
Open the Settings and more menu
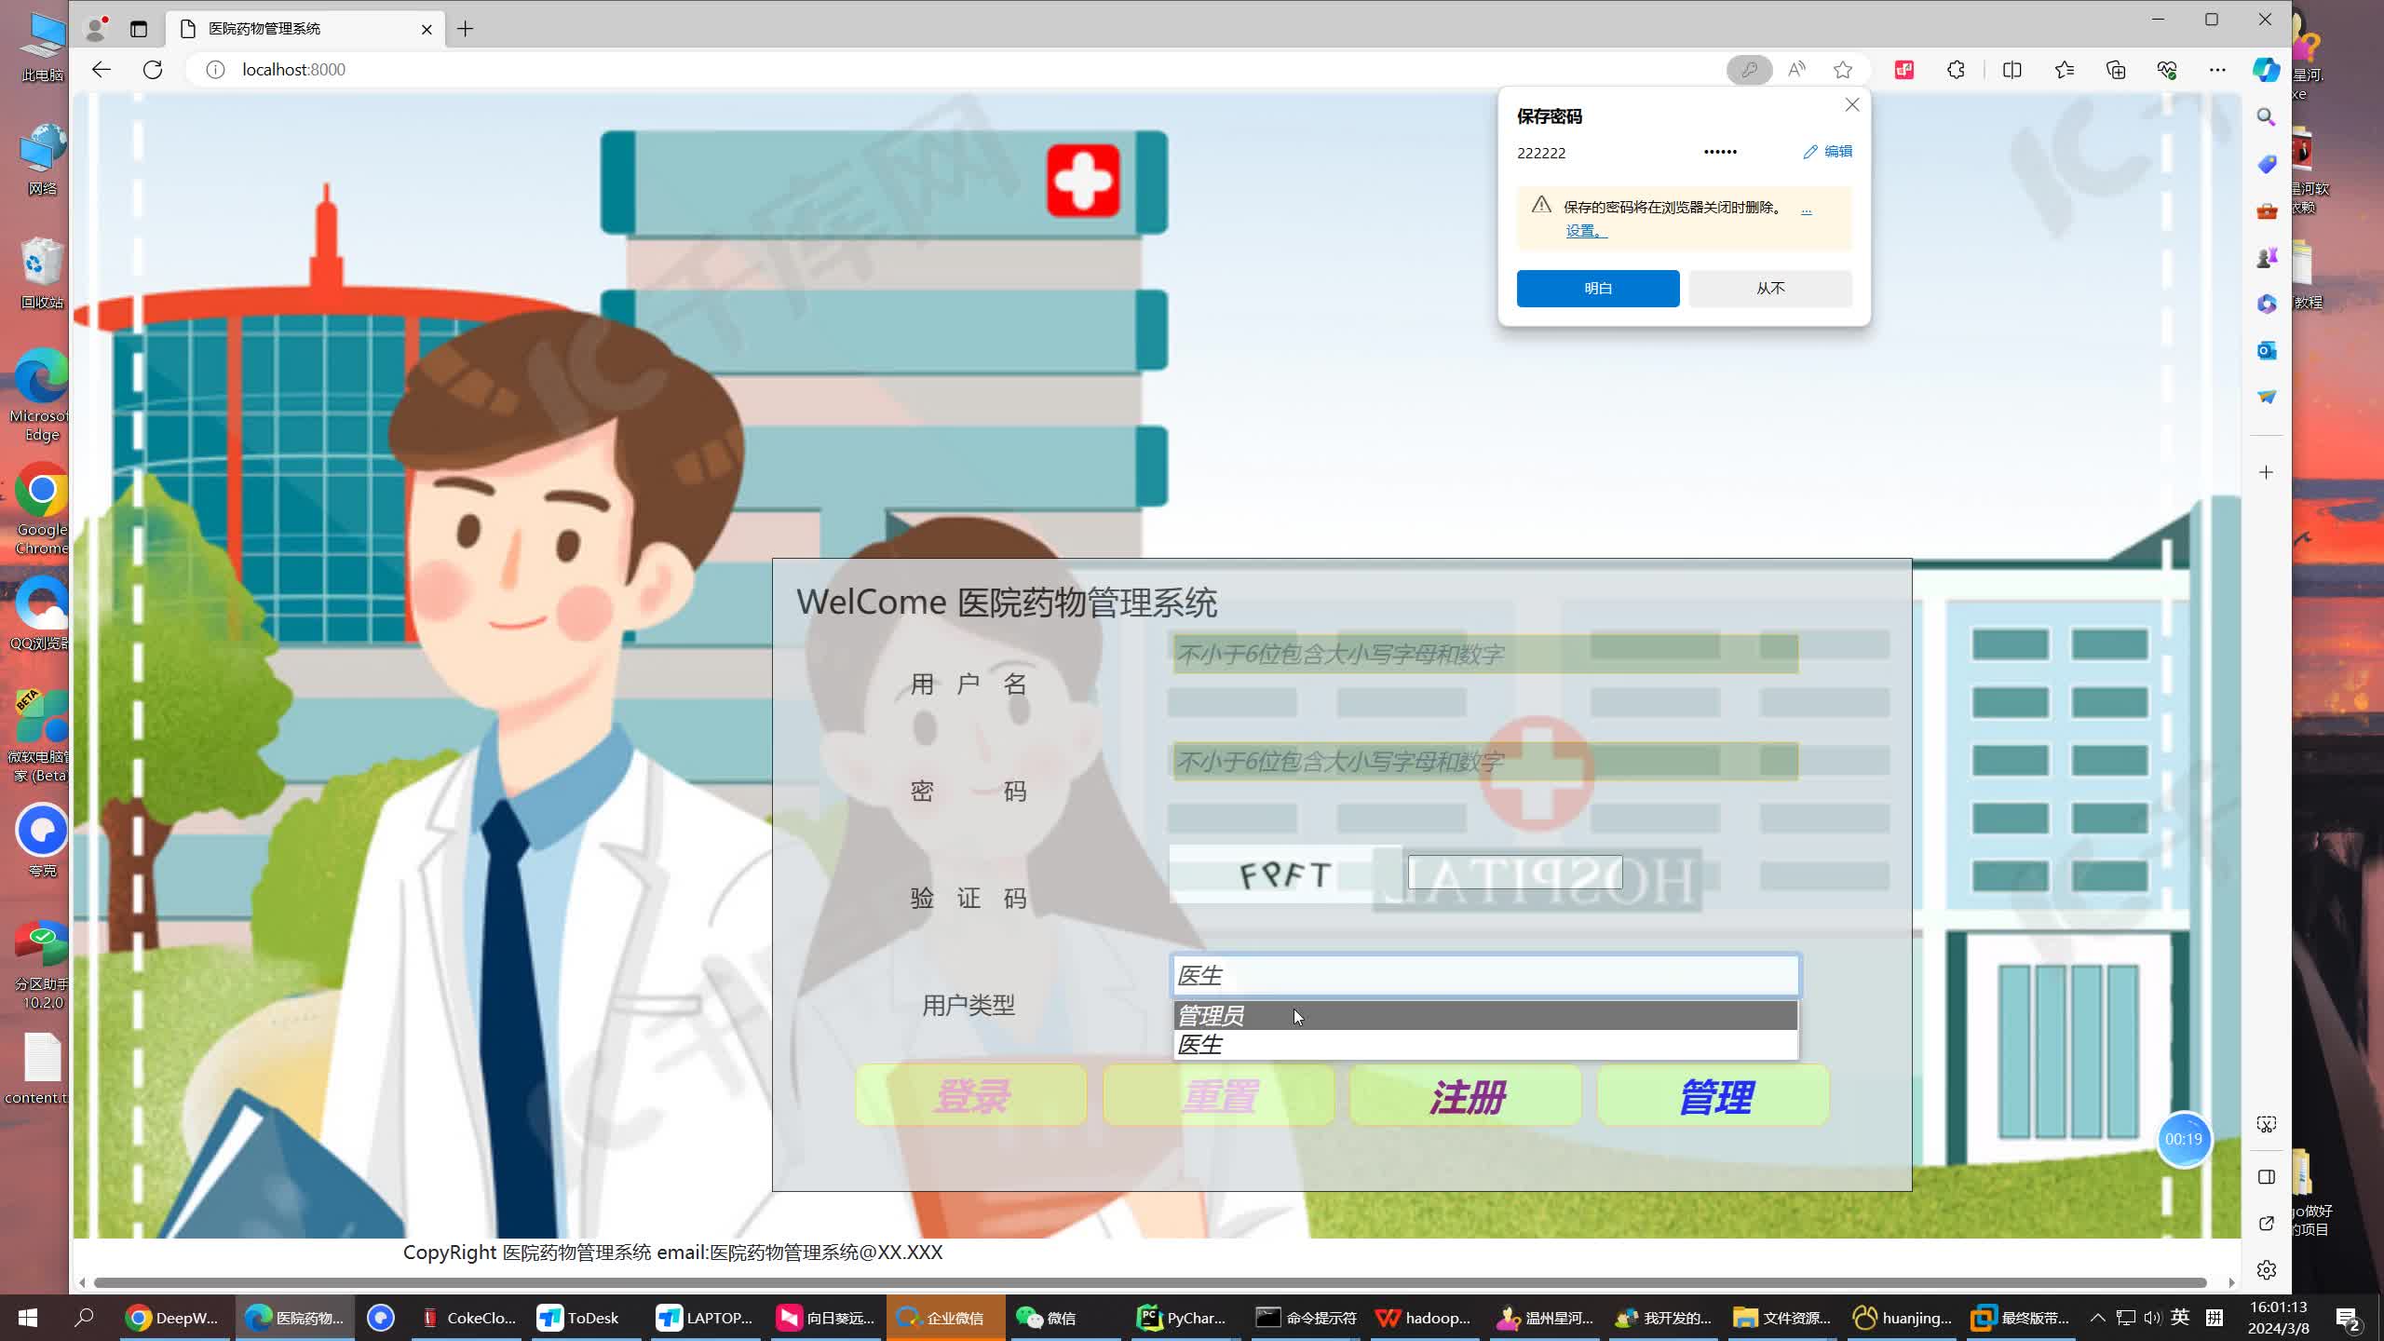(x=2218, y=70)
